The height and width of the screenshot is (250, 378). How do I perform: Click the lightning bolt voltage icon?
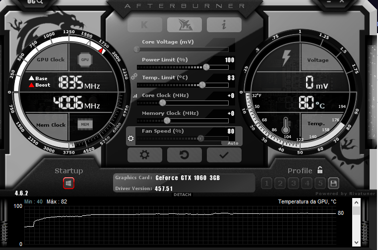(286, 58)
